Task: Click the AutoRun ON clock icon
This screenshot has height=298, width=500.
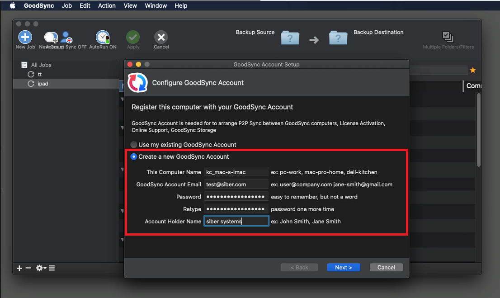Action: point(103,38)
